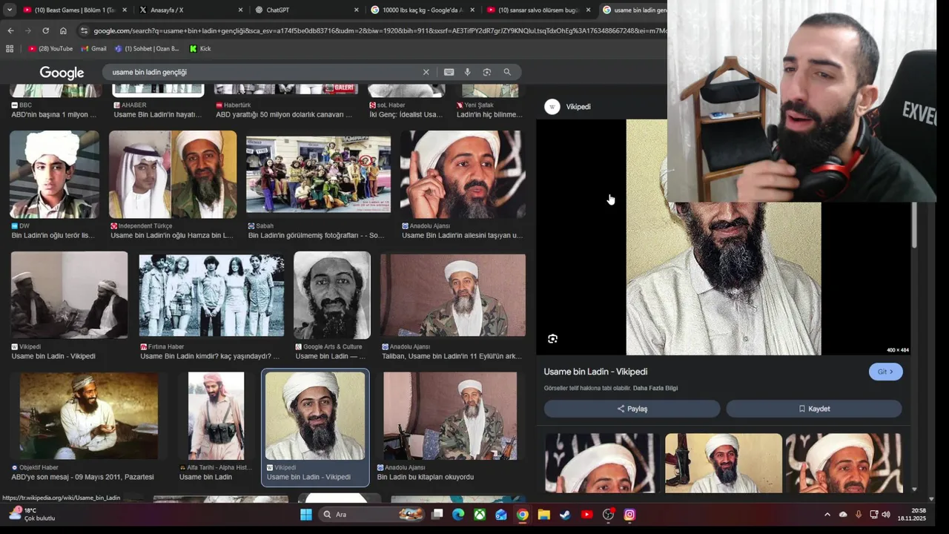Search inside image with Lens overlay icon
This screenshot has width=949, height=534.
pos(552,339)
